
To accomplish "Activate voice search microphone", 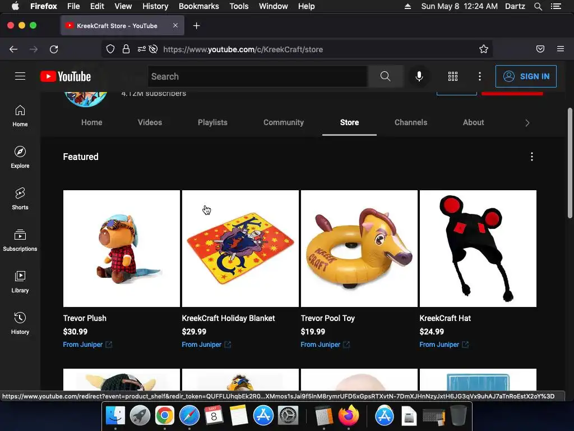I will click(419, 76).
